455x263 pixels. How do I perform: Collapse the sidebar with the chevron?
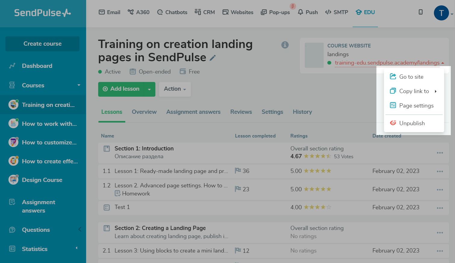coord(80,229)
